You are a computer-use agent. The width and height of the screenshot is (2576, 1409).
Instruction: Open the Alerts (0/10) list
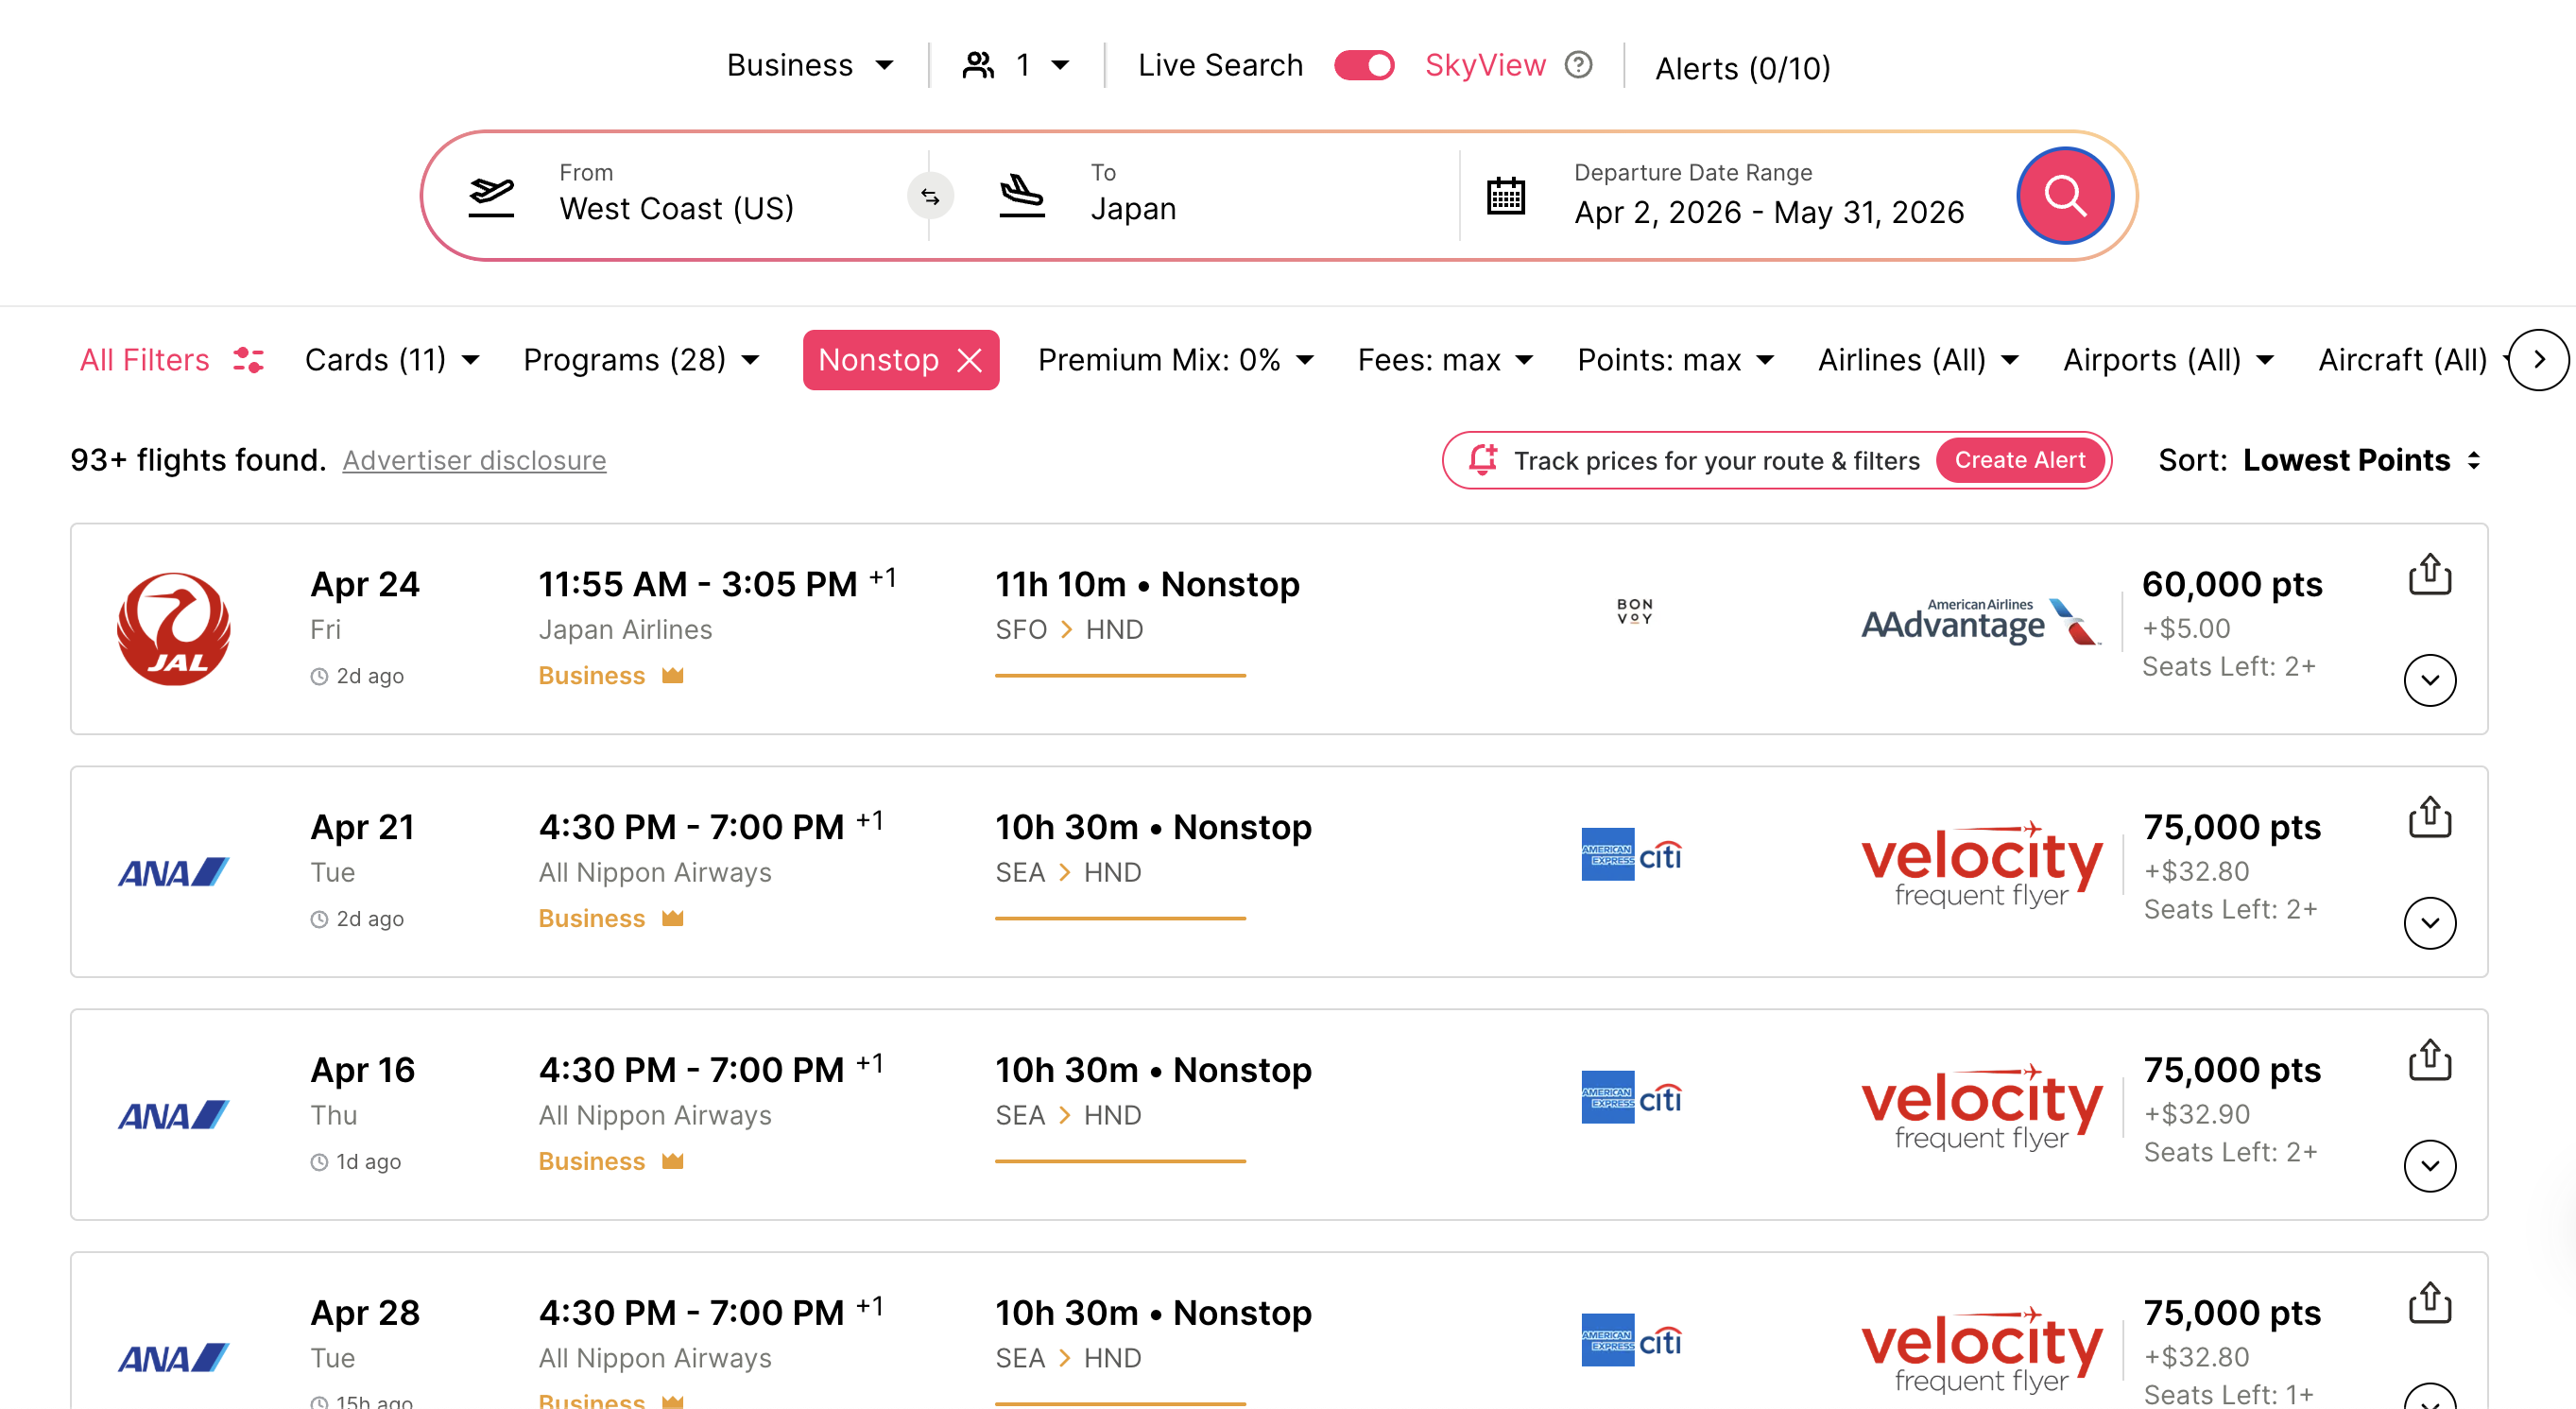(1743, 68)
